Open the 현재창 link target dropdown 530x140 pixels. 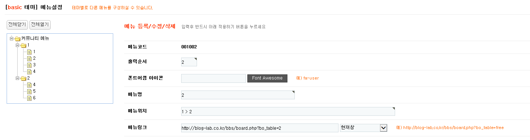tap(364, 128)
